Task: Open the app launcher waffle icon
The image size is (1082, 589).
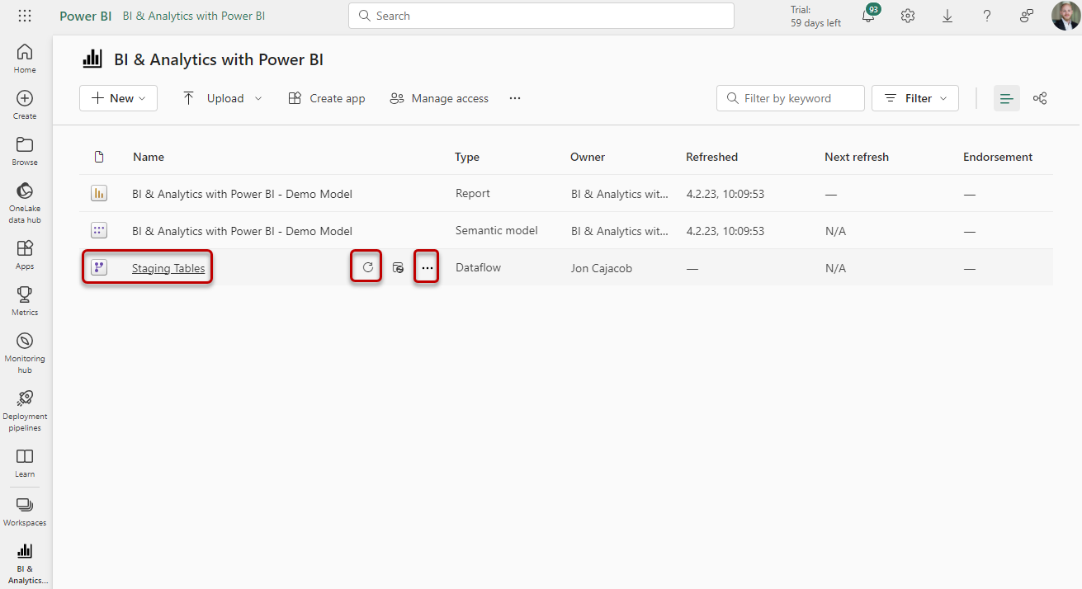Action: [x=25, y=16]
